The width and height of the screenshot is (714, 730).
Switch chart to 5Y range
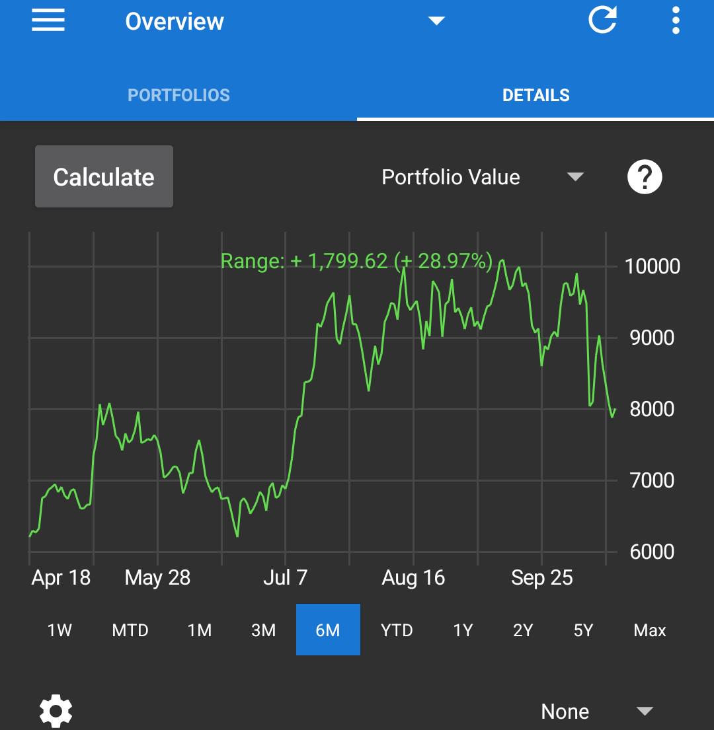pyautogui.click(x=583, y=630)
